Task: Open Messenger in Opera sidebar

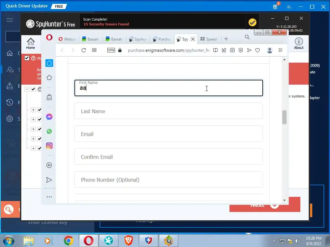Action: [49, 117]
